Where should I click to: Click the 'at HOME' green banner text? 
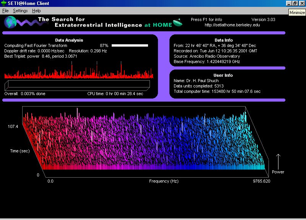[x=158, y=25]
